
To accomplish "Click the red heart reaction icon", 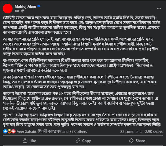I will pyautogui.click(x=13, y=131).
